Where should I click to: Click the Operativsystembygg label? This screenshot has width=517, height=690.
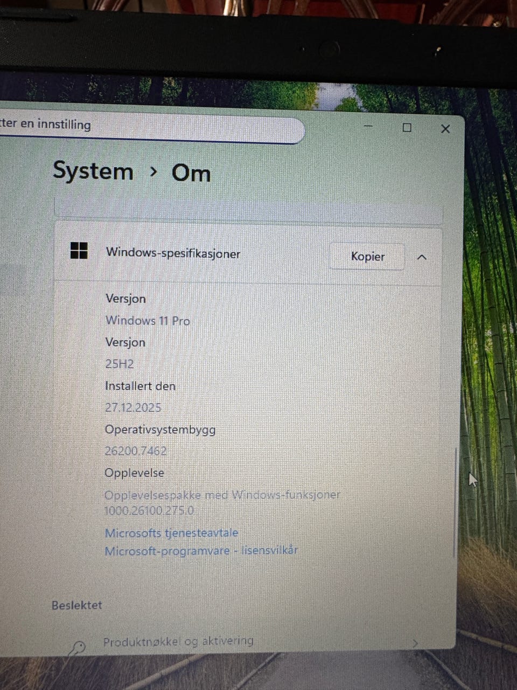[x=160, y=430]
